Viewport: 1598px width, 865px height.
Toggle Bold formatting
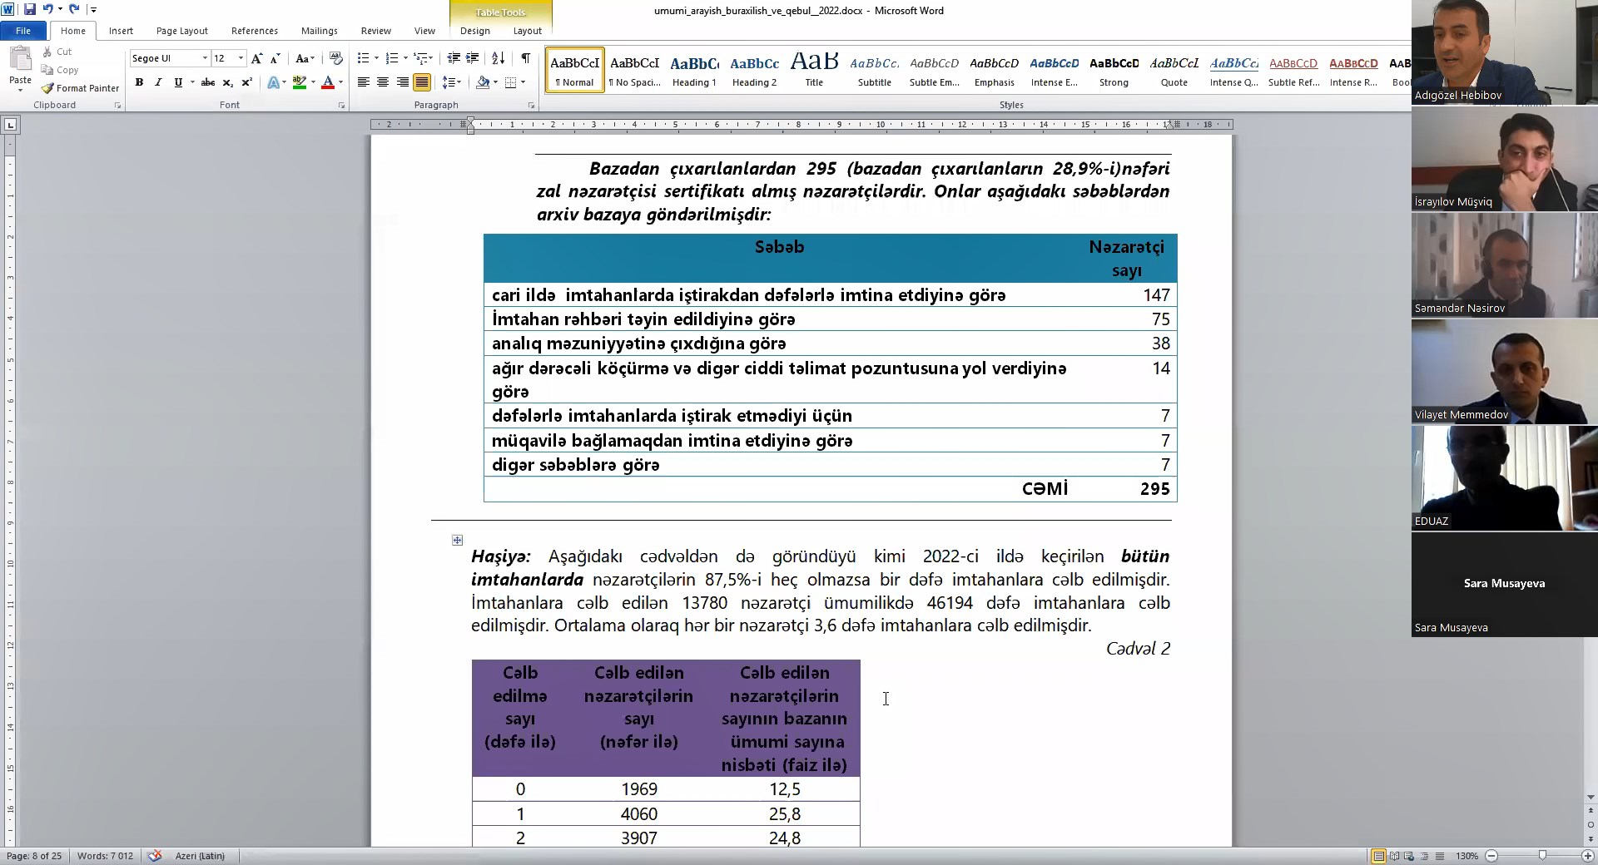pos(139,82)
